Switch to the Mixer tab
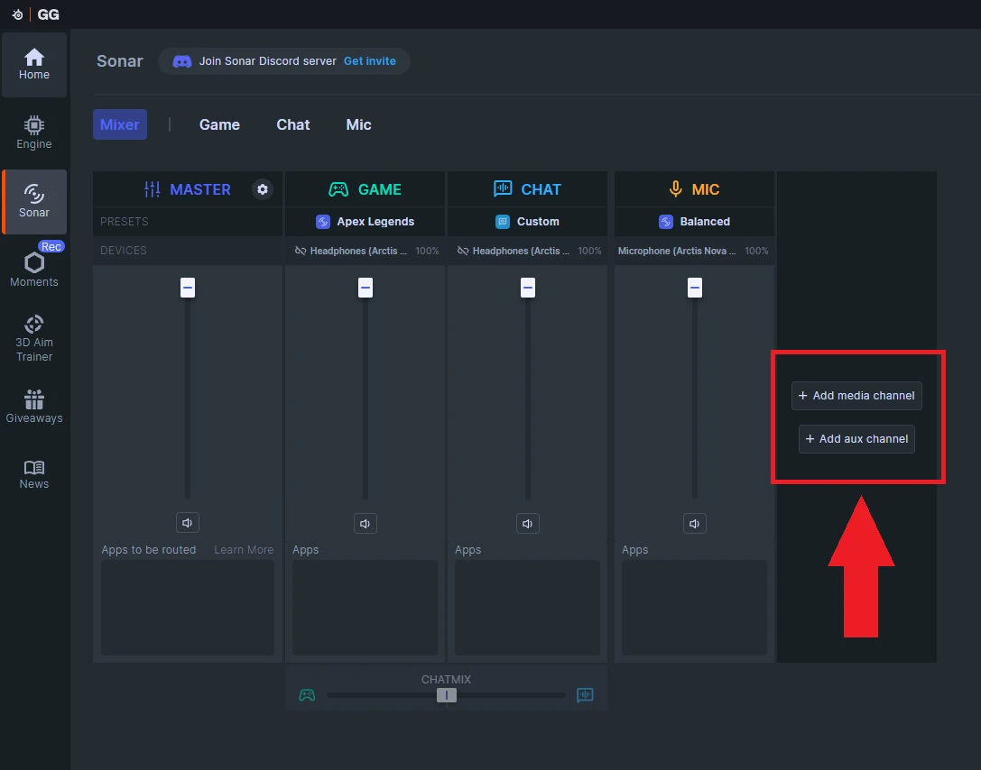Viewport: 981px width, 770px height. (119, 124)
